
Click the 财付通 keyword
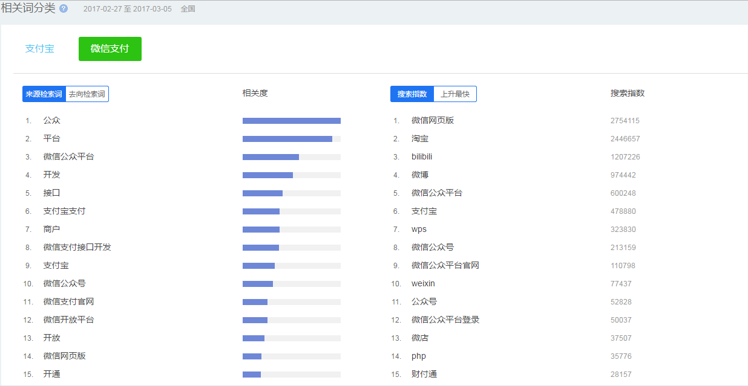click(424, 375)
